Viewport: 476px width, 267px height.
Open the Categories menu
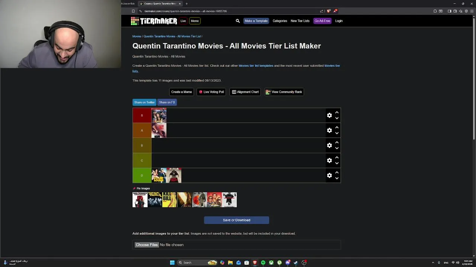(280, 21)
